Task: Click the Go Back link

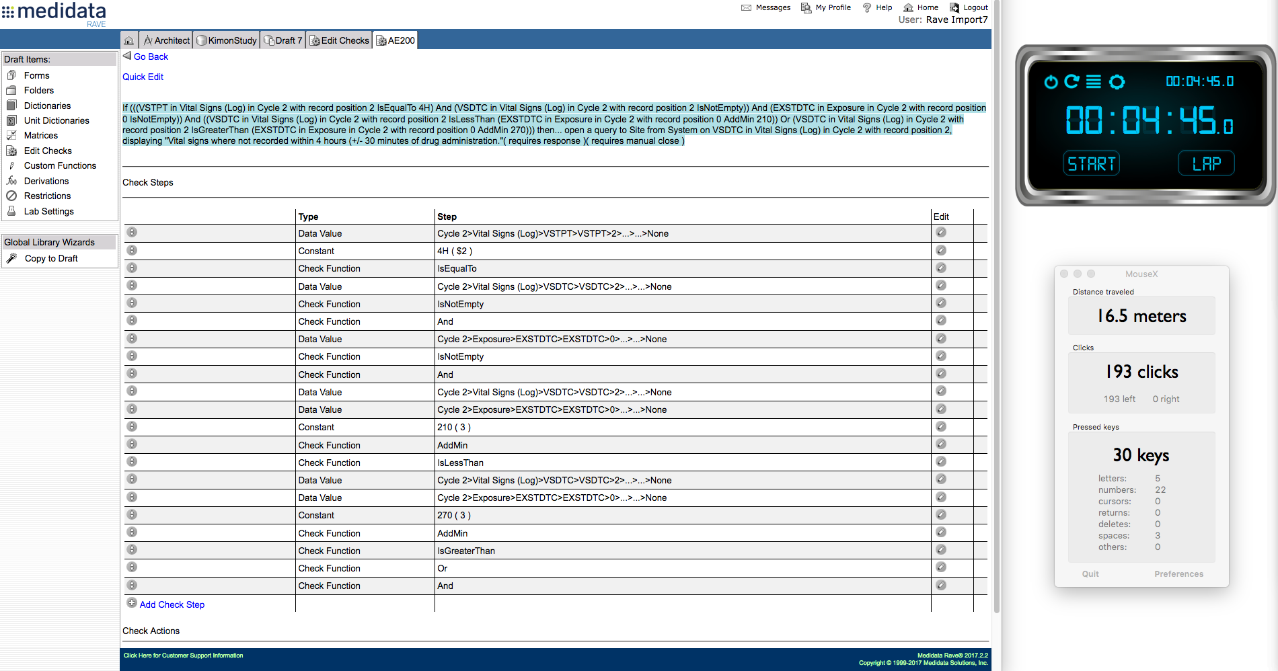Action: [151, 56]
